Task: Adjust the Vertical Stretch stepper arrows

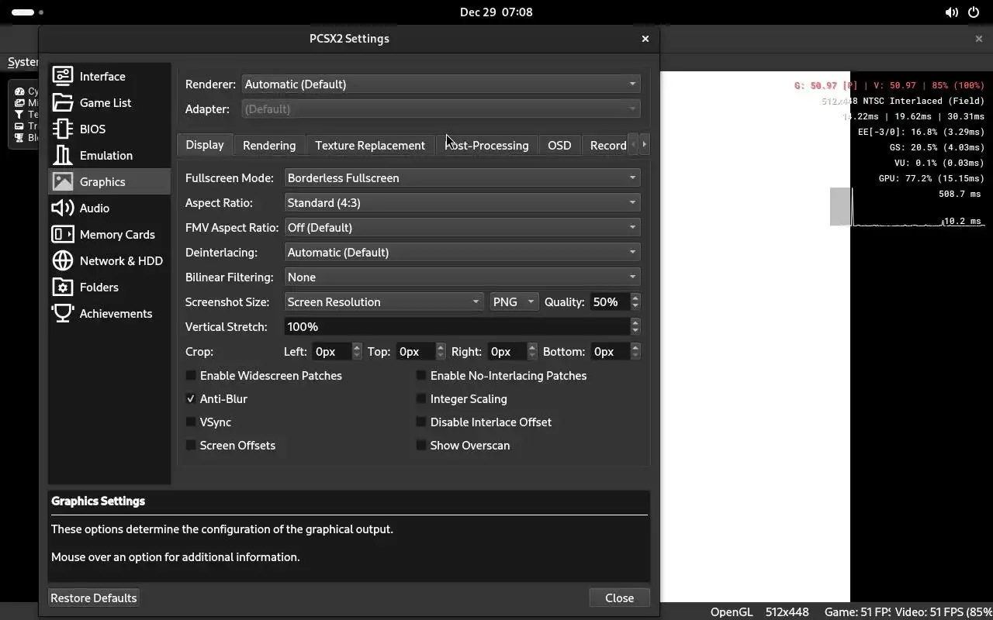Action: click(635, 326)
